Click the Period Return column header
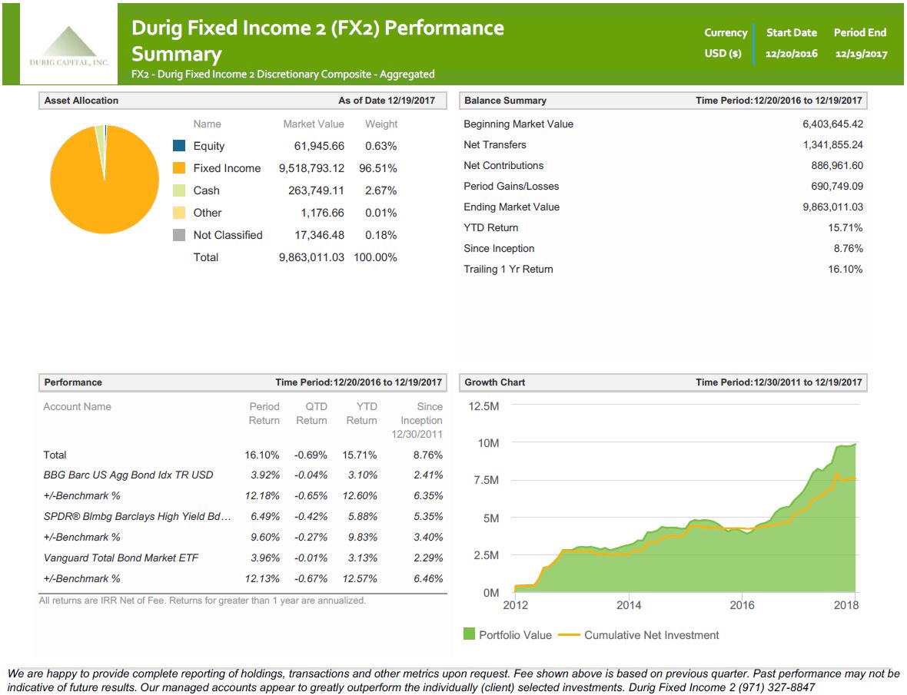Screen dimensions: 907x695 [264, 414]
